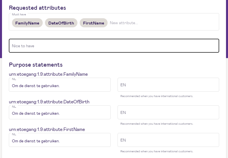The height and width of the screenshot is (158, 228).
Task: Click the Requested attributes heading
Action: pyautogui.click(x=37, y=8)
